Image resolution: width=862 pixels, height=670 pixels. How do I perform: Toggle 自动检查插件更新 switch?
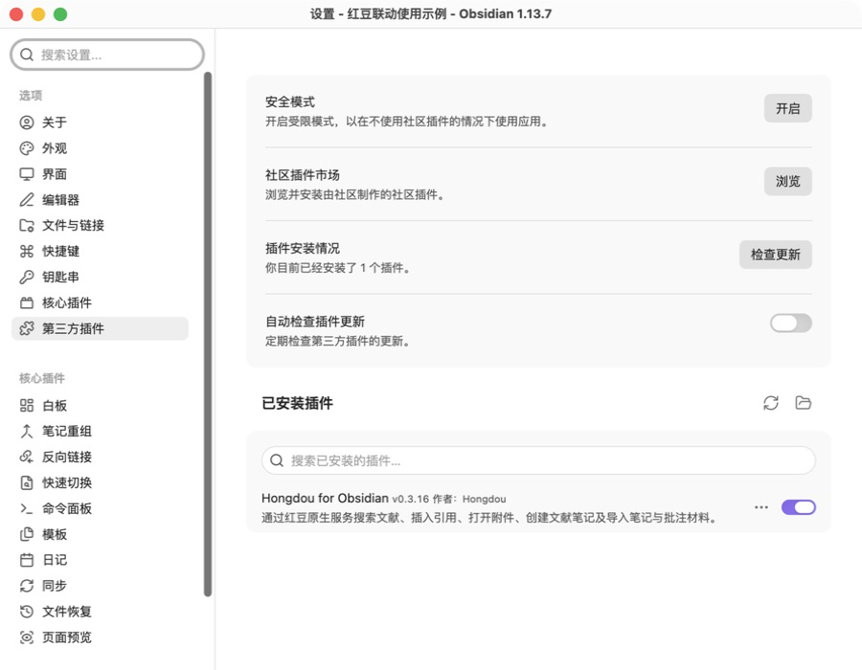(790, 323)
